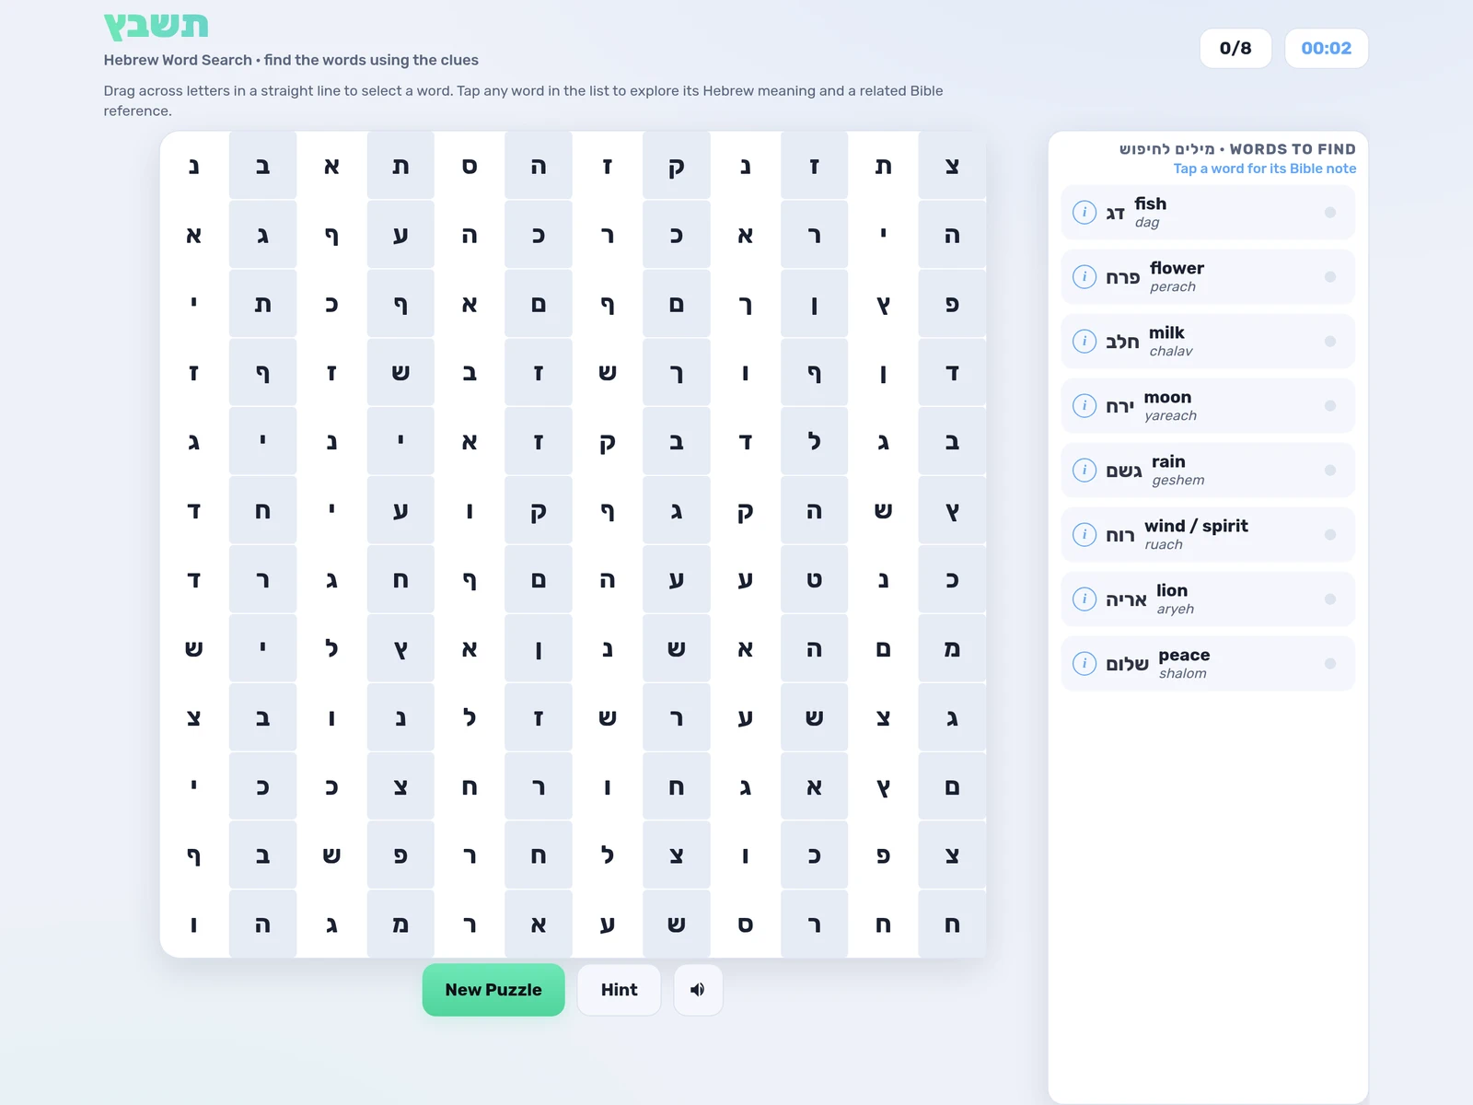Click the תשבץ logo at top
1473x1105 pixels.
(157, 26)
